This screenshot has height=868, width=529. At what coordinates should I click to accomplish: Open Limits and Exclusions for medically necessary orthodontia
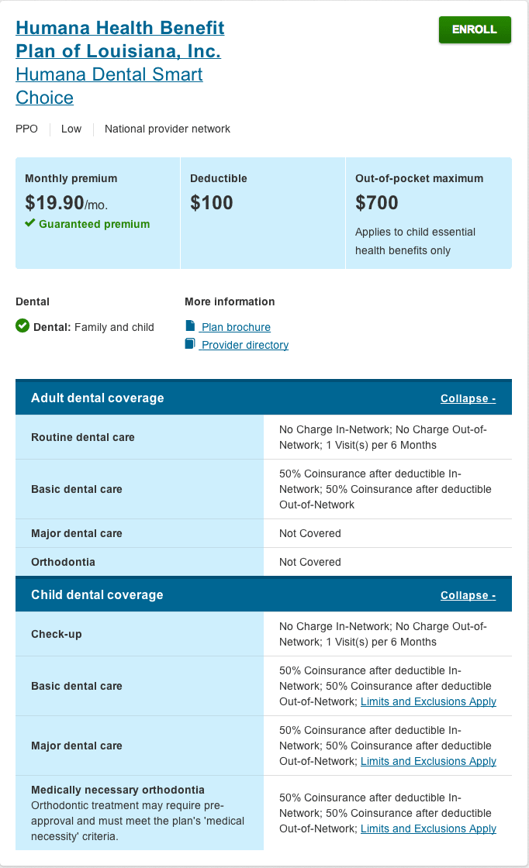point(427,828)
